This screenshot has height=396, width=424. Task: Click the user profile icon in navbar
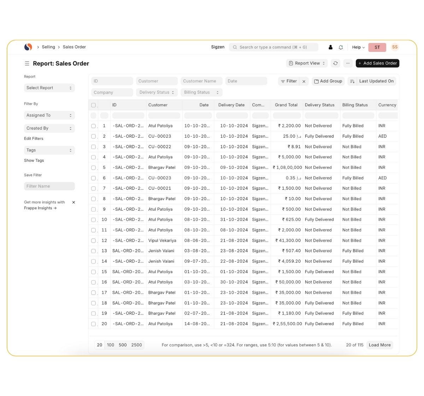tap(330, 47)
